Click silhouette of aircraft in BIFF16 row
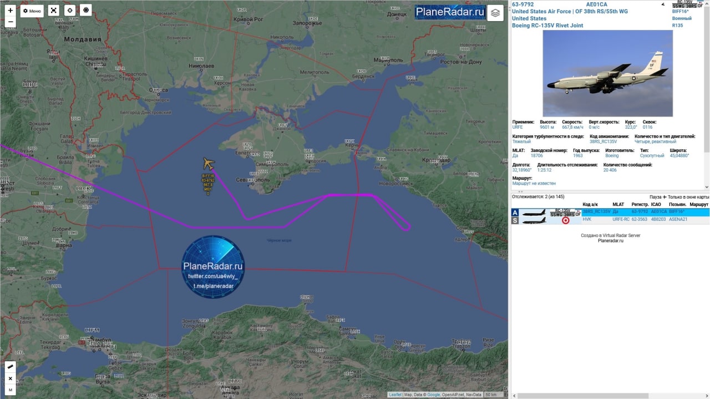Image resolution: width=710 pixels, height=399 pixels. point(534,213)
